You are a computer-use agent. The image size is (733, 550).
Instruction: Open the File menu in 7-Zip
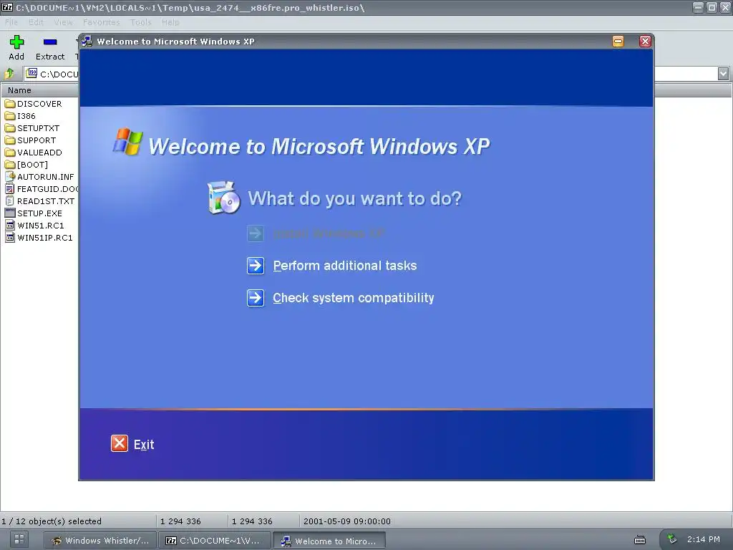pos(11,22)
